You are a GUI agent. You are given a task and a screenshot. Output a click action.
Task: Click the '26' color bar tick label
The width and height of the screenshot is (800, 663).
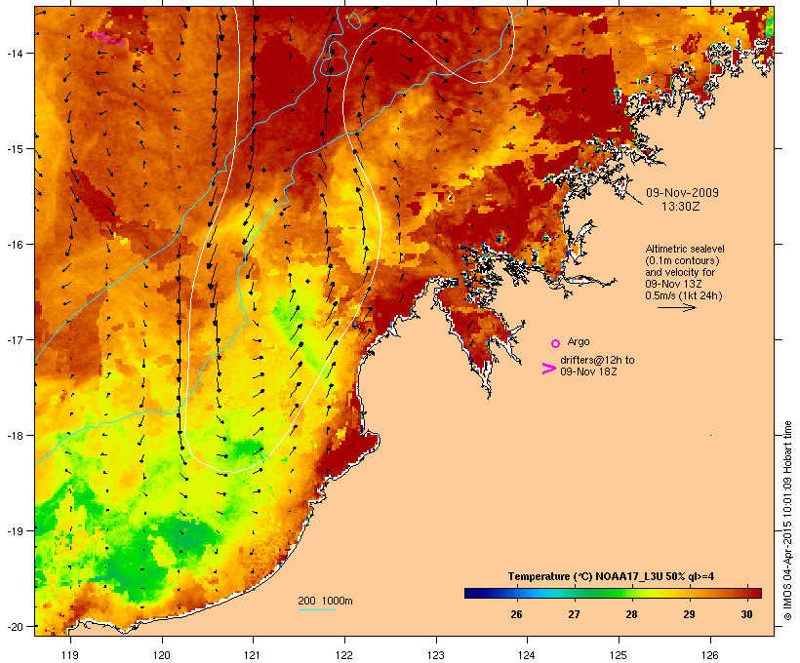click(516, 614)
